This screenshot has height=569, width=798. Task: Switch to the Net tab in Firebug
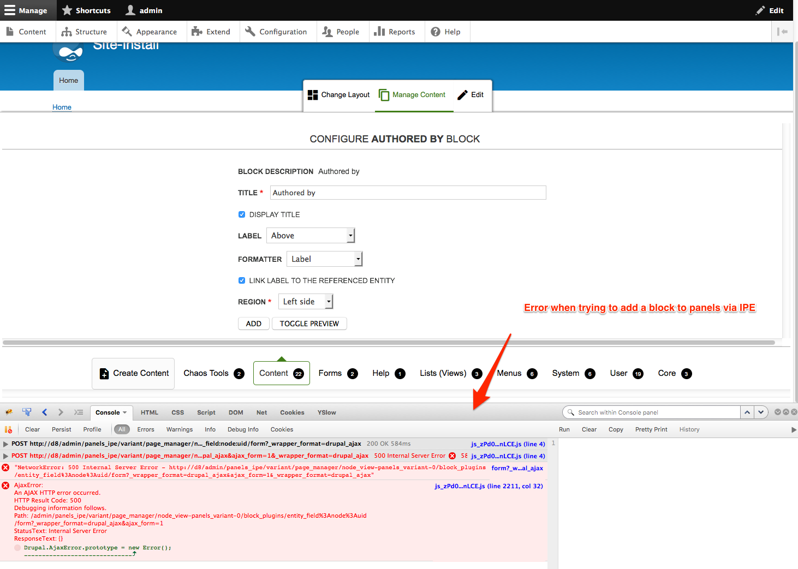point(262,412)
